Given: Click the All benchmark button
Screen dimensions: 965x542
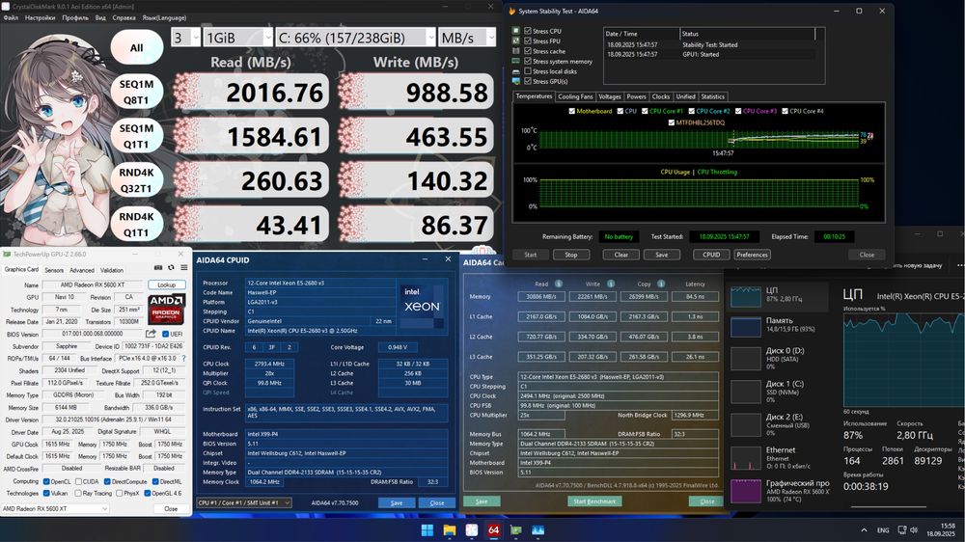Looking at the screenshot, I should click(137, 48).
